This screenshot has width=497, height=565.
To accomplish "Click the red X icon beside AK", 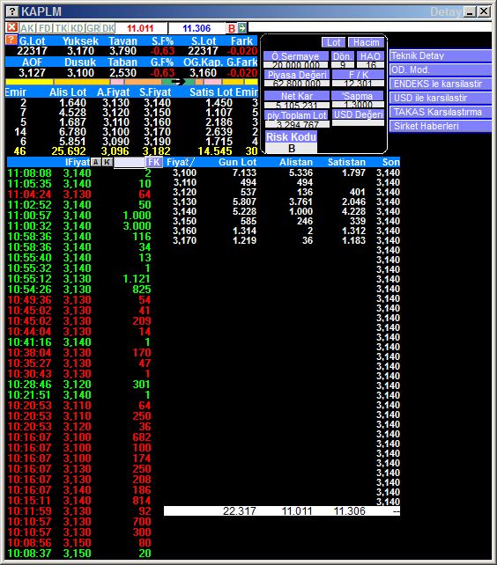I will click(x=11, y=28).
